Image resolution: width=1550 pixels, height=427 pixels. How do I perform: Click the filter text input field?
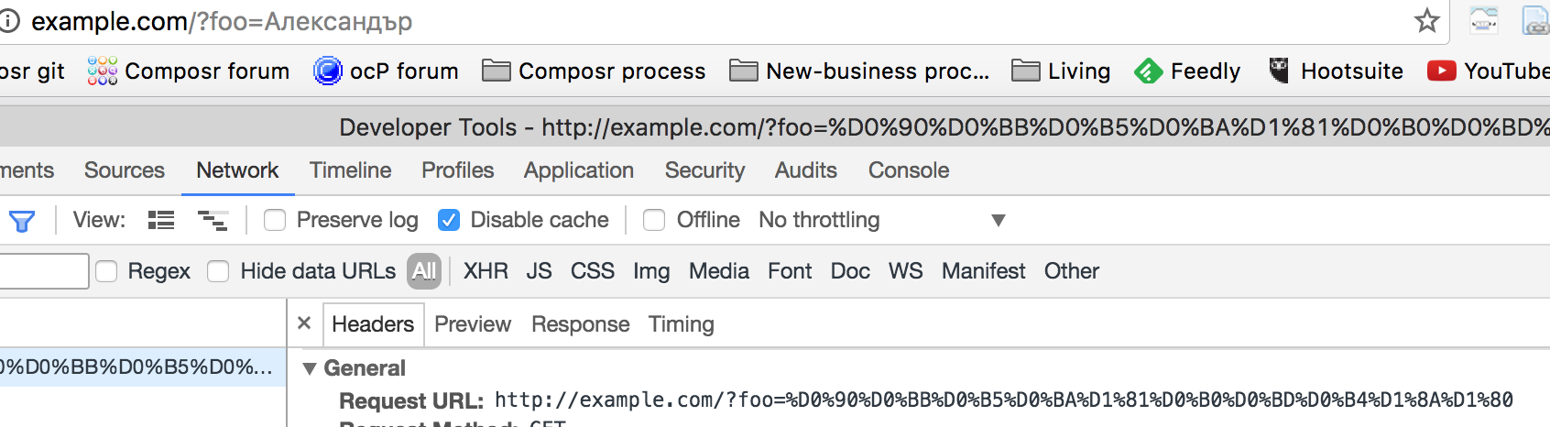pyautogui.click(x=42, y=271)
